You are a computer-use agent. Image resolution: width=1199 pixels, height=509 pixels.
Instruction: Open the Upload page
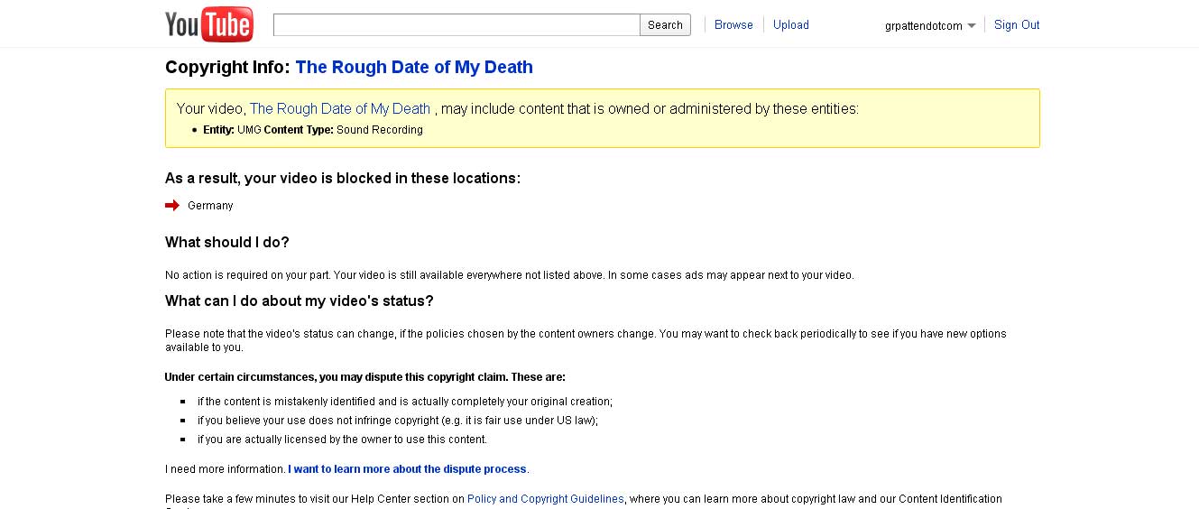[x=791, y=25]
